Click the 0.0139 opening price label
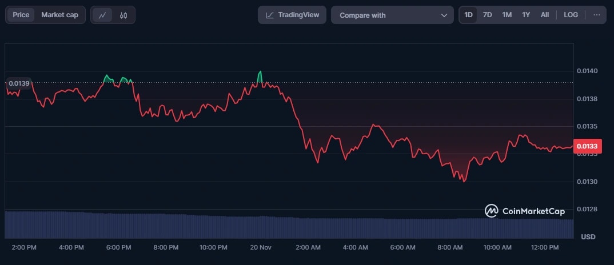This screenshot has height=265, width=614. pyautogui.click(x=19, y=83)
